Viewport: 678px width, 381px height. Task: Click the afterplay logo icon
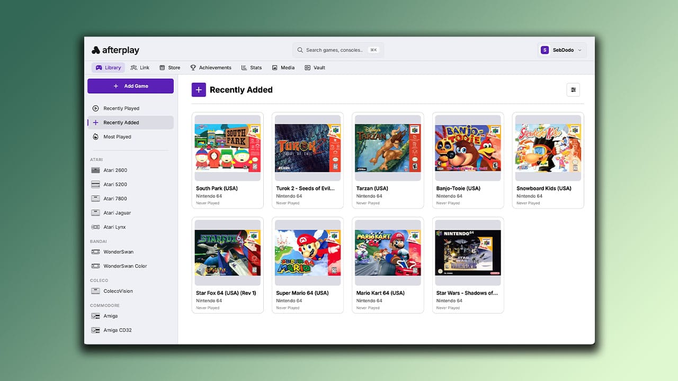(x=96, y=50)
